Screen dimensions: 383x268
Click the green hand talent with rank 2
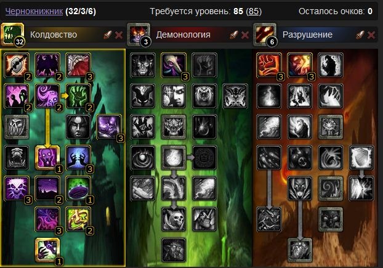click(78, 96)
